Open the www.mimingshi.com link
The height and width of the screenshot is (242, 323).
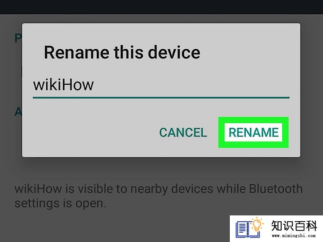(294, 236)
